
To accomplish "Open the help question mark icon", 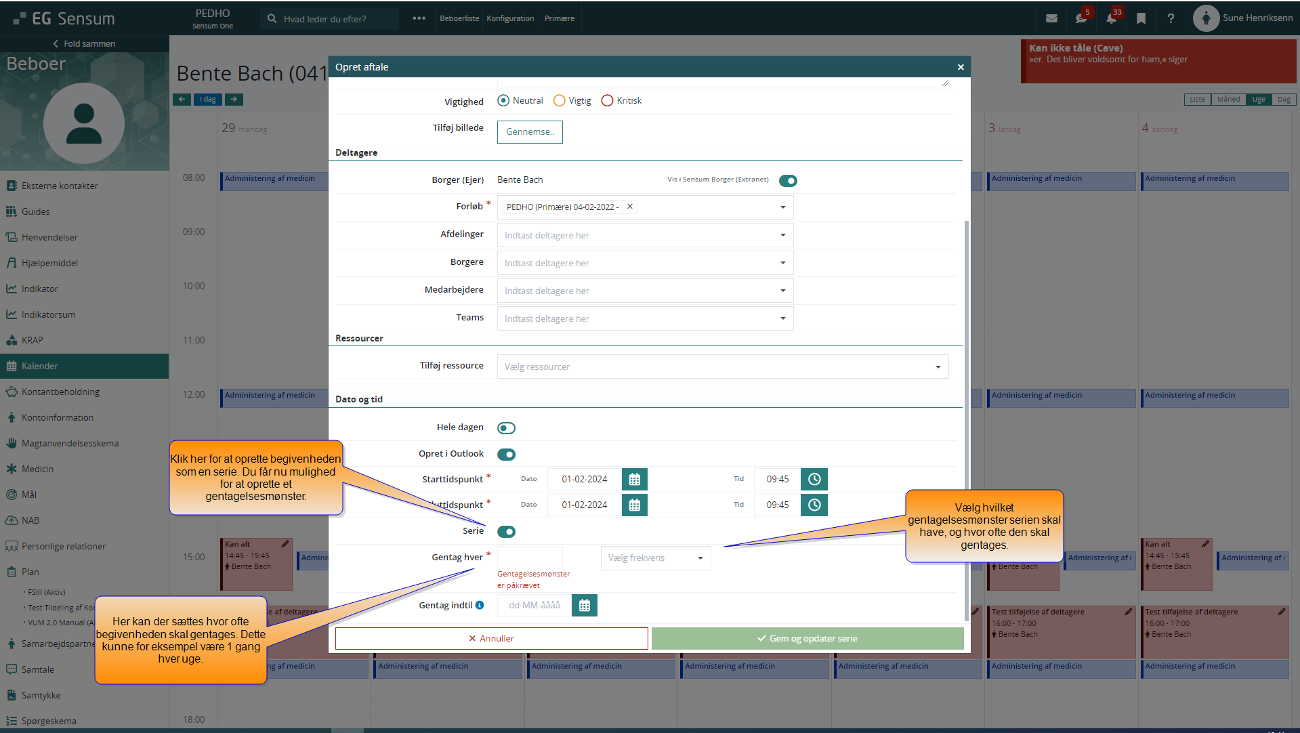I will 1171,19.
